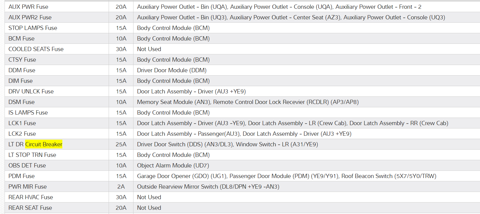Select the LCK2 Fuse description text

click(x=244, y=134)
